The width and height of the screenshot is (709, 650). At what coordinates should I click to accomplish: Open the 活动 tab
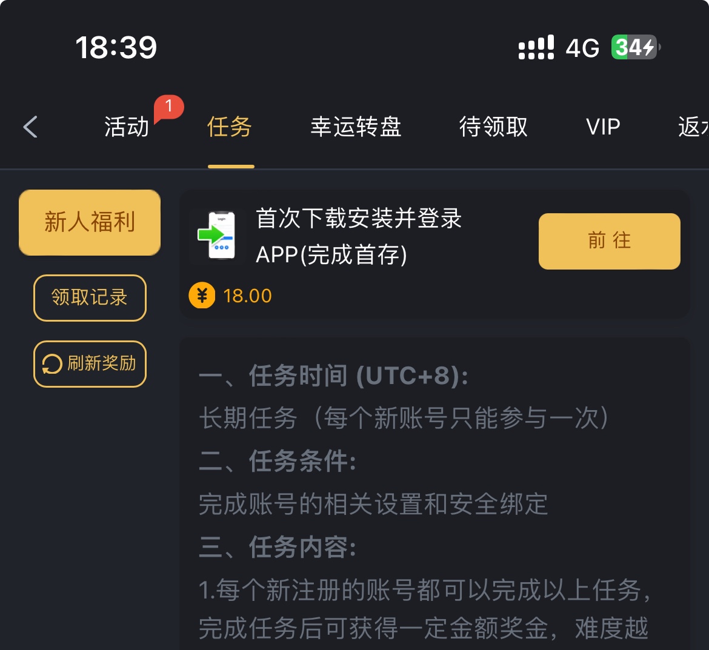(x=127, y=127)
